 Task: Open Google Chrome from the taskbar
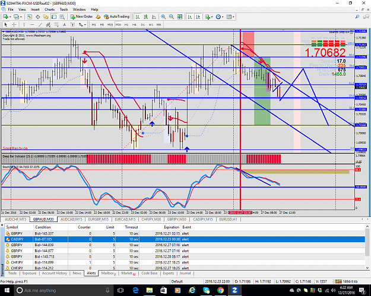[x=220, y=290]
